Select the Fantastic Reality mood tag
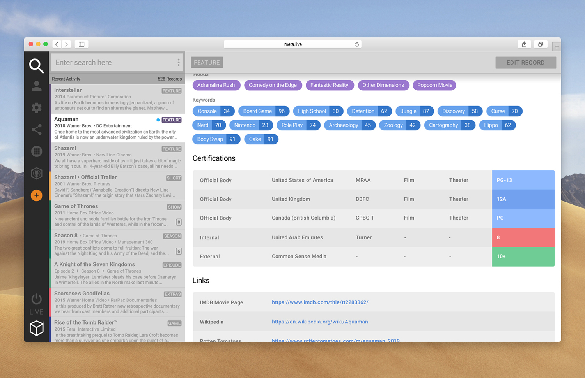This screenshot has height=378, width=585. pos(329,85)
